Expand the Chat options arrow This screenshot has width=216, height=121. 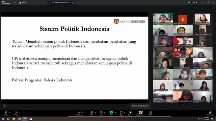pos(96,112)
